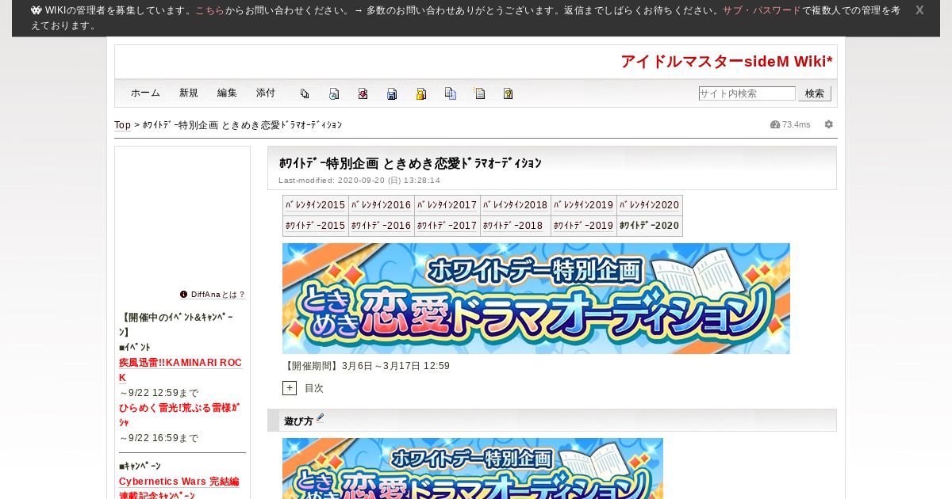The image size is (952, 499).
Task: Click the ～9/22 16:59まで sidebar text
Action: 159,438
